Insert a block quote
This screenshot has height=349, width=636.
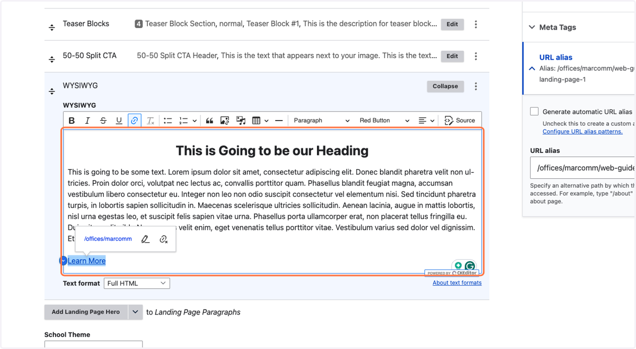pyautogui.click(x=209, y=121)
